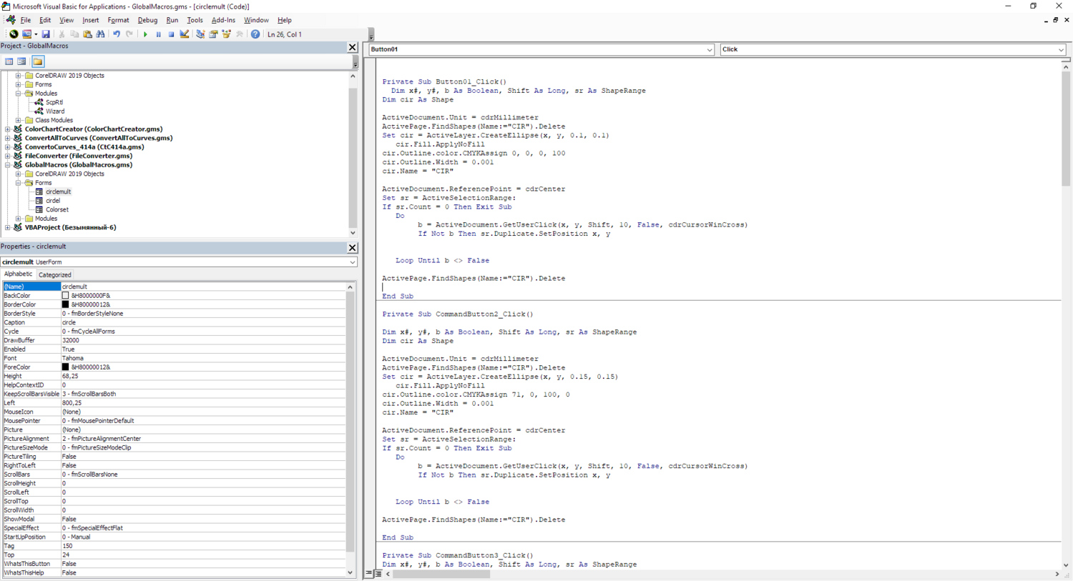Switch to the Categorized properties tab
1073x581 pixels.
click(55, 274)
